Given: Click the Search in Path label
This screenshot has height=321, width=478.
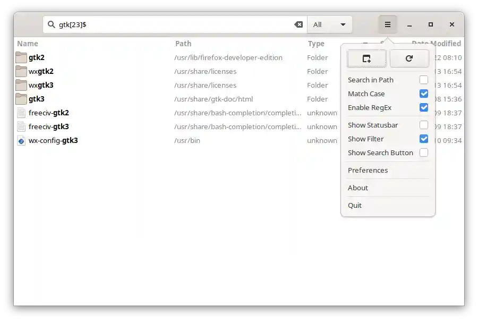Looking at the screenshot, I should pos(370,80).
